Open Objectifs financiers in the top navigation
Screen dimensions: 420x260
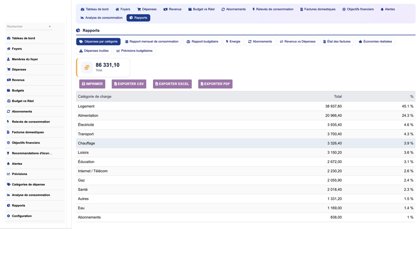[x=358, y=9]
